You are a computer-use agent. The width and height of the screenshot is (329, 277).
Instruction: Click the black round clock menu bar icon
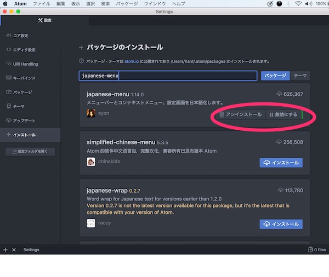pyautogui.click(x=279, y=4)
